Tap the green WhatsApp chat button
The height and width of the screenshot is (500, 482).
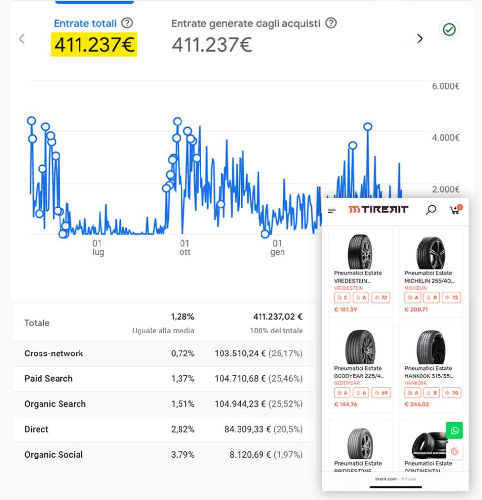click(455, 431)
